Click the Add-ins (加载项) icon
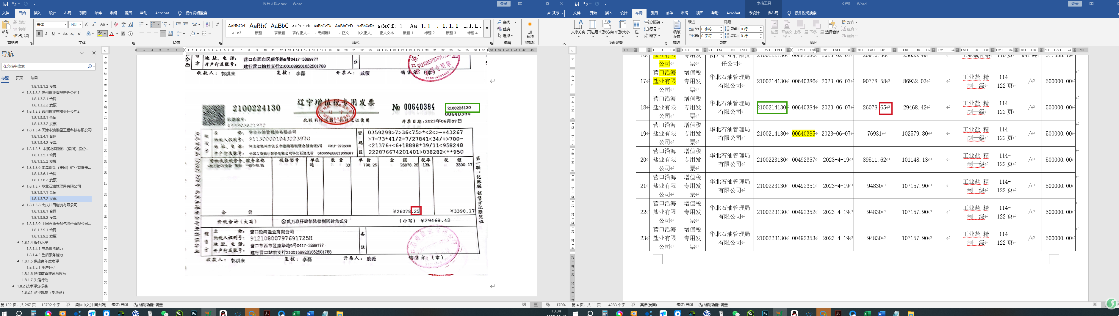This screenshot has height=316, width=1119. pyautogui.click(x=530, y=29)
